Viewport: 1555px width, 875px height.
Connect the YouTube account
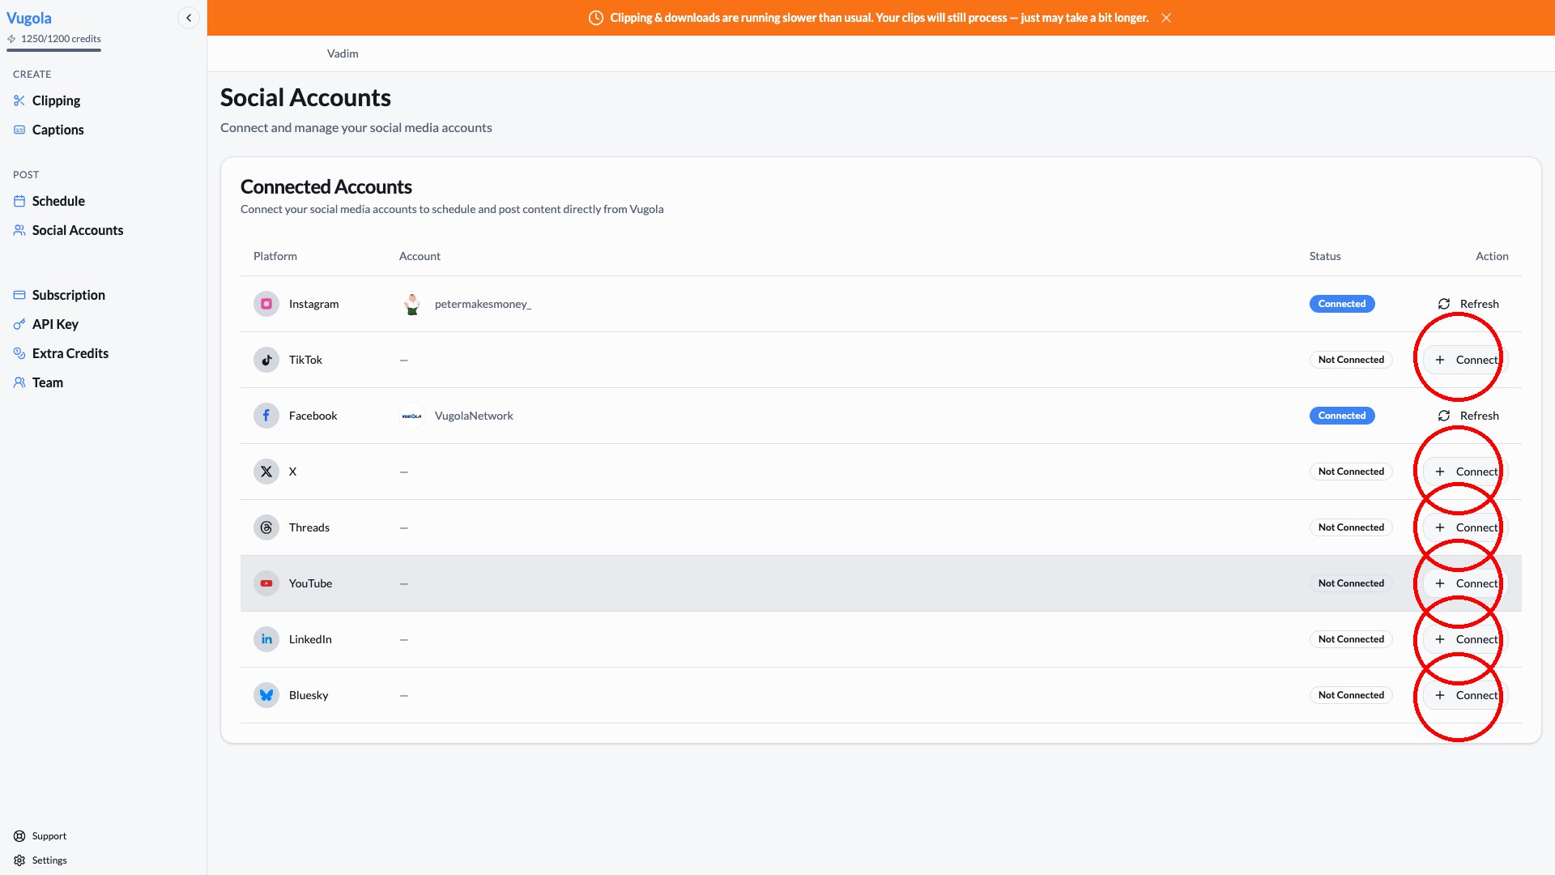pos(1467,583)
